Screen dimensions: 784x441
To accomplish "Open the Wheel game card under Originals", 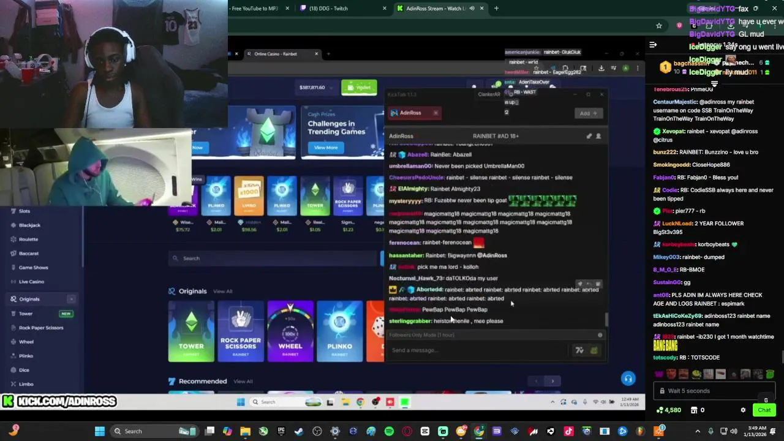I will pyautogui.click(x=290, y=331).
